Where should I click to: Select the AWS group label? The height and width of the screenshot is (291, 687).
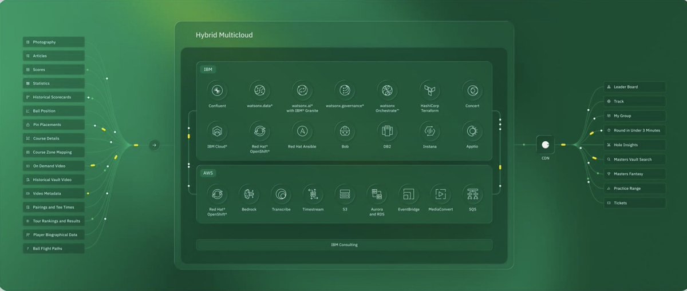(208, 173)
